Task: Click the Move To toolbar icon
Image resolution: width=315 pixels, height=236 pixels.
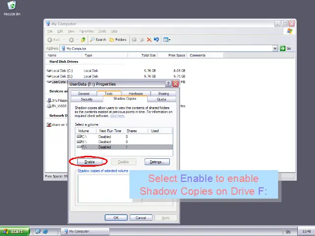Action: pyautogui.click(x=134, y=40)
